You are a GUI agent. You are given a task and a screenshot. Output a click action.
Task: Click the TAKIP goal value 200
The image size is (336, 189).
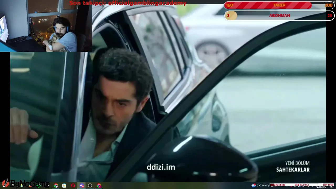tap(328, 5)
